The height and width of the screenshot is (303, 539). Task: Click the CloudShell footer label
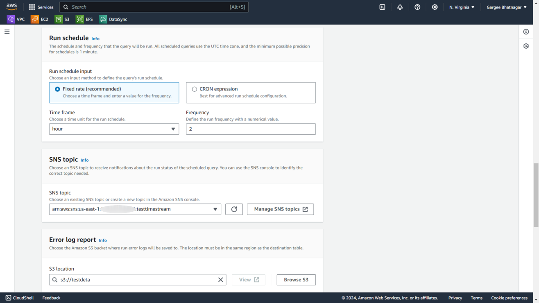point(23,298)
